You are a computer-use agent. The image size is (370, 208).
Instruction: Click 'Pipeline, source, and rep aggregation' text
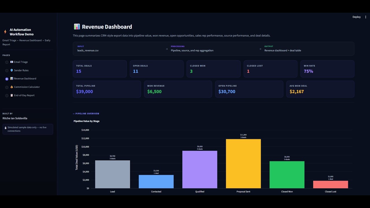192,51
